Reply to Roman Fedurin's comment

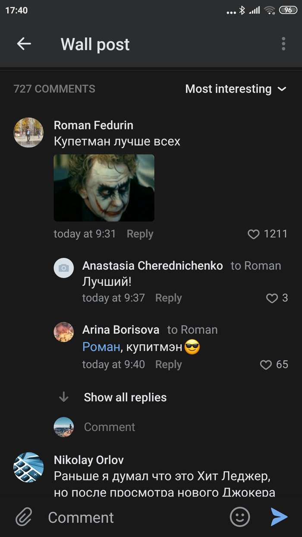point(140,234)
